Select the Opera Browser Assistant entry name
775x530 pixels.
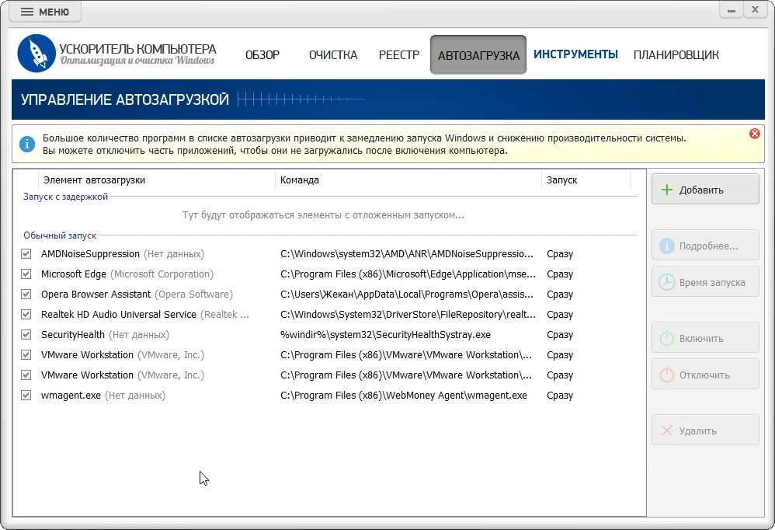click(96, 295)
